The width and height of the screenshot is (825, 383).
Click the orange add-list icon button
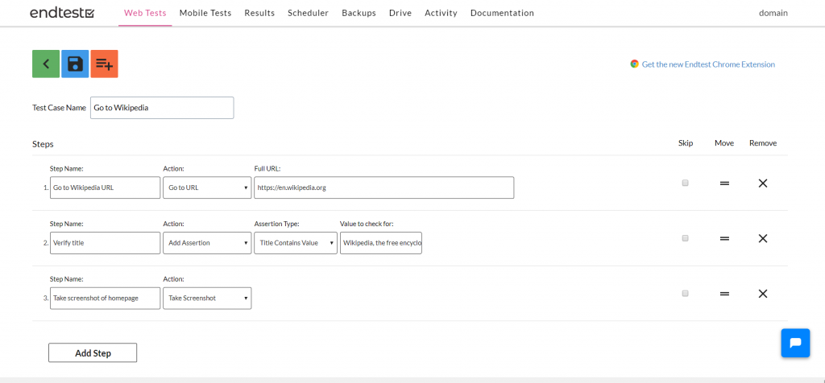104,64
